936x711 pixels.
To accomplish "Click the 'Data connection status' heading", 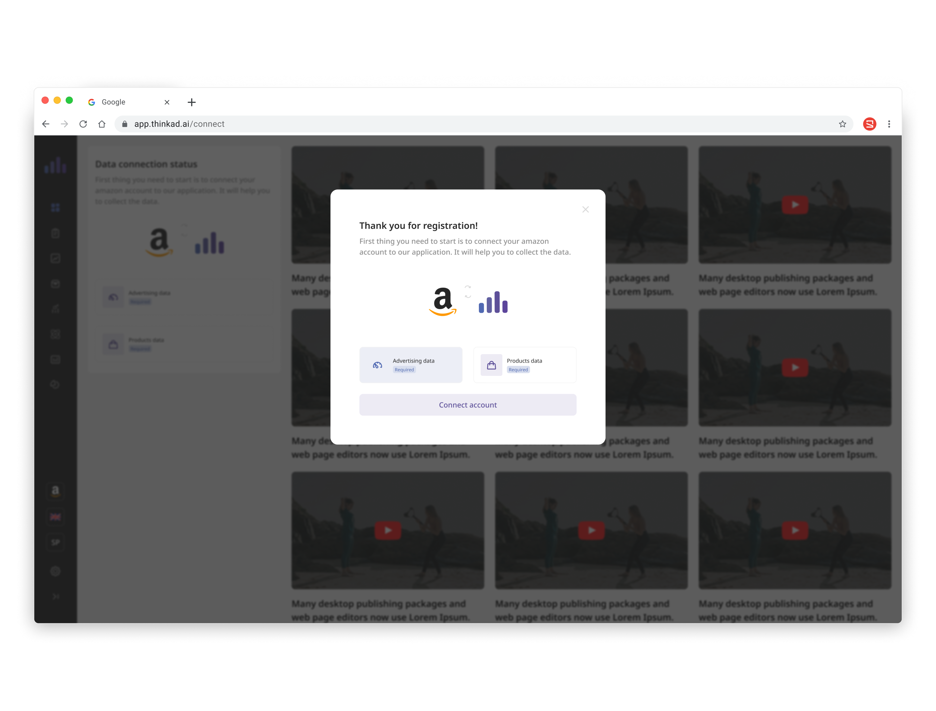I will (146, 164).
